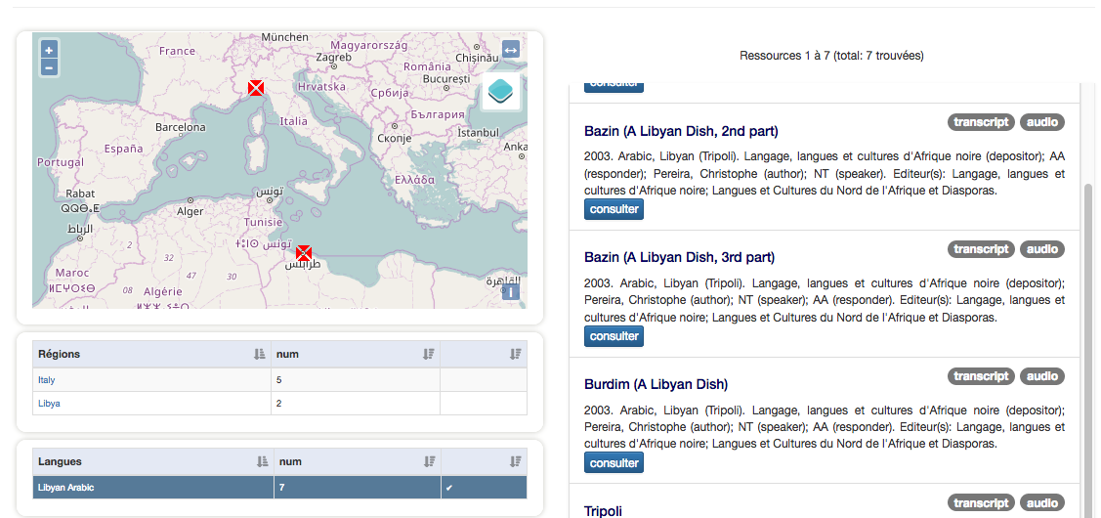Click consulter under Burdim entry
Screen dimensions: 1101x518
[614, 463]
